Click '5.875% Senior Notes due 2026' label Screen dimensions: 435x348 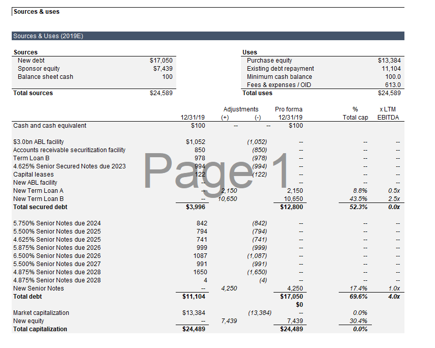[57, 248]
